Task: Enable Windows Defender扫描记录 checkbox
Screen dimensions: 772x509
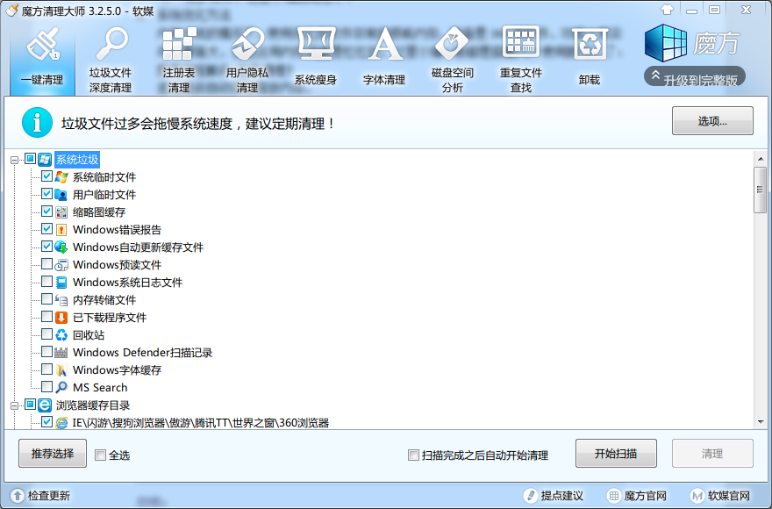Action: click(x=46, y=351)
